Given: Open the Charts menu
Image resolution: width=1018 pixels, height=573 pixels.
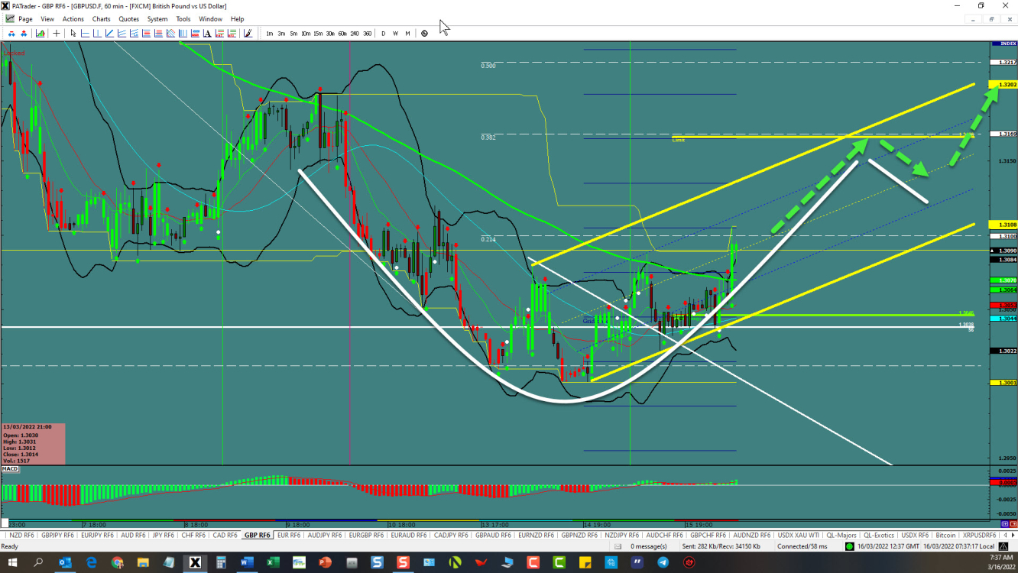Looking at the screenshot, I should (x=101, y=19).
